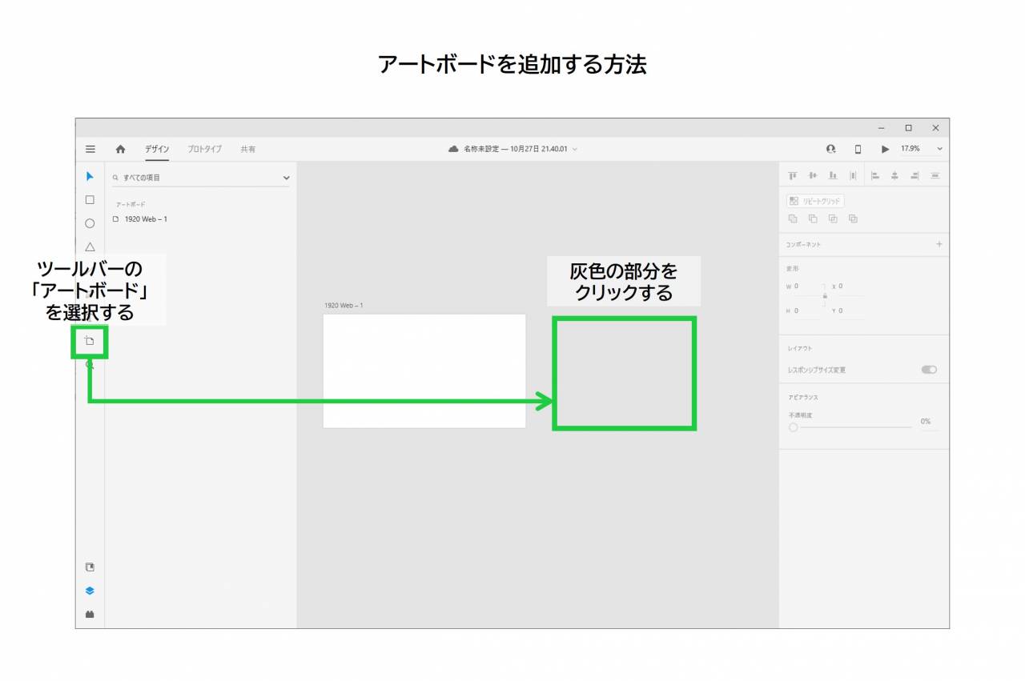The height and width of the screenshot is (681, 1025).
Task: Toggle the レスポンシブサイズ変更 switch
Action: pos(929,370)
